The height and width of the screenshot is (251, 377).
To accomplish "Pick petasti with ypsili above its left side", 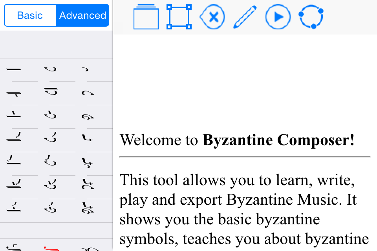I will 50,160.
